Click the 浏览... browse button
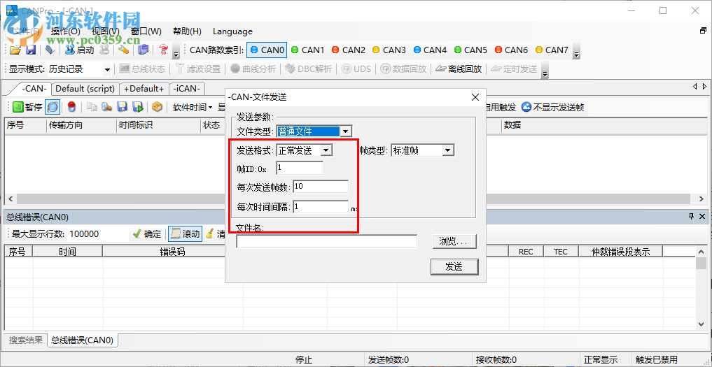 pyautogui.click(x=454, y=241)
